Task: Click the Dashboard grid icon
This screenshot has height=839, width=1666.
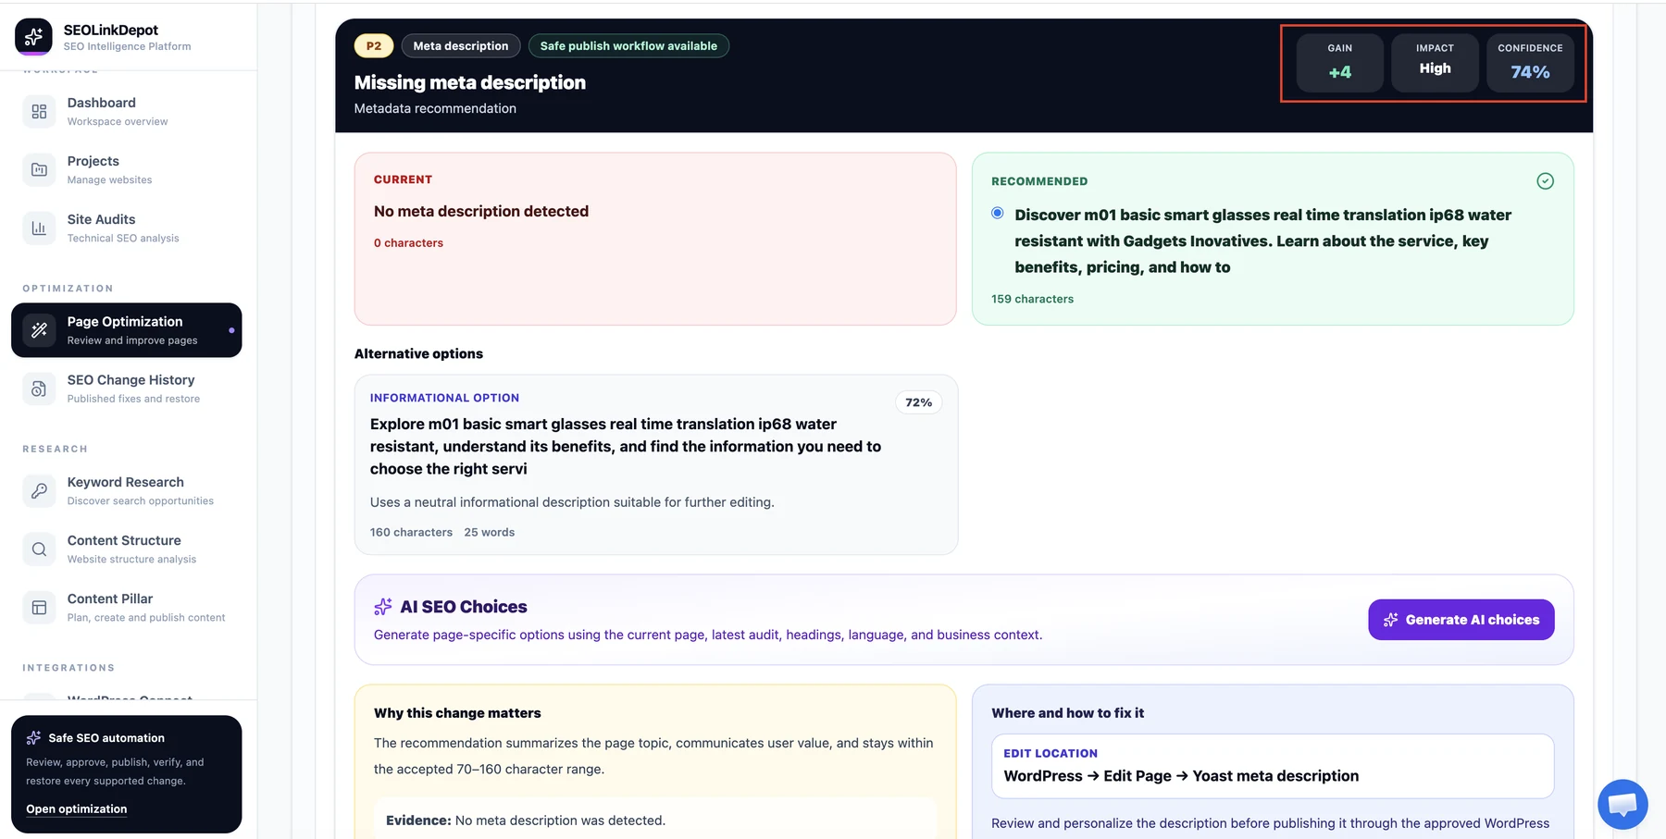Action: [39, 112]
